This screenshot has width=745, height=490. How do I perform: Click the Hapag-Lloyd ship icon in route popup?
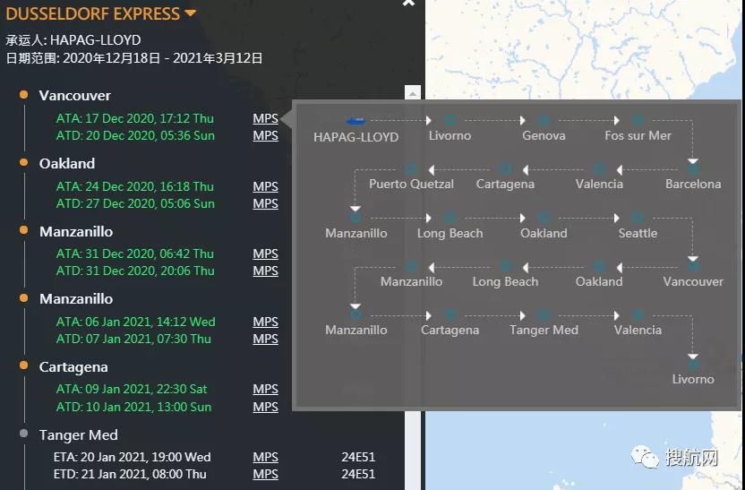coord(355,120)
